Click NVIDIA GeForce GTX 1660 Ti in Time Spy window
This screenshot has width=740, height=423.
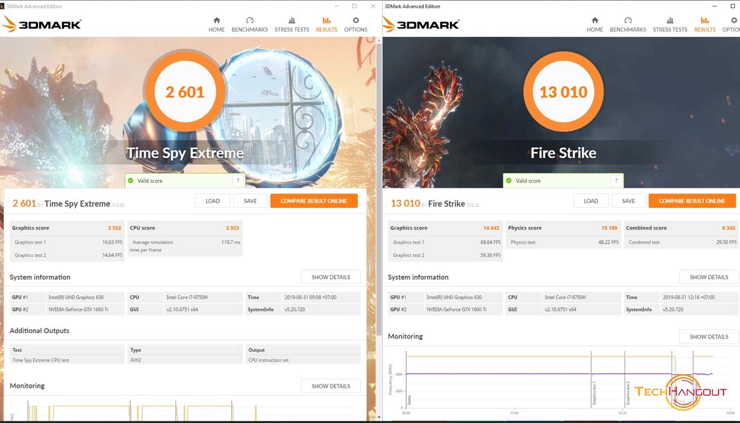tap(79, 309)
